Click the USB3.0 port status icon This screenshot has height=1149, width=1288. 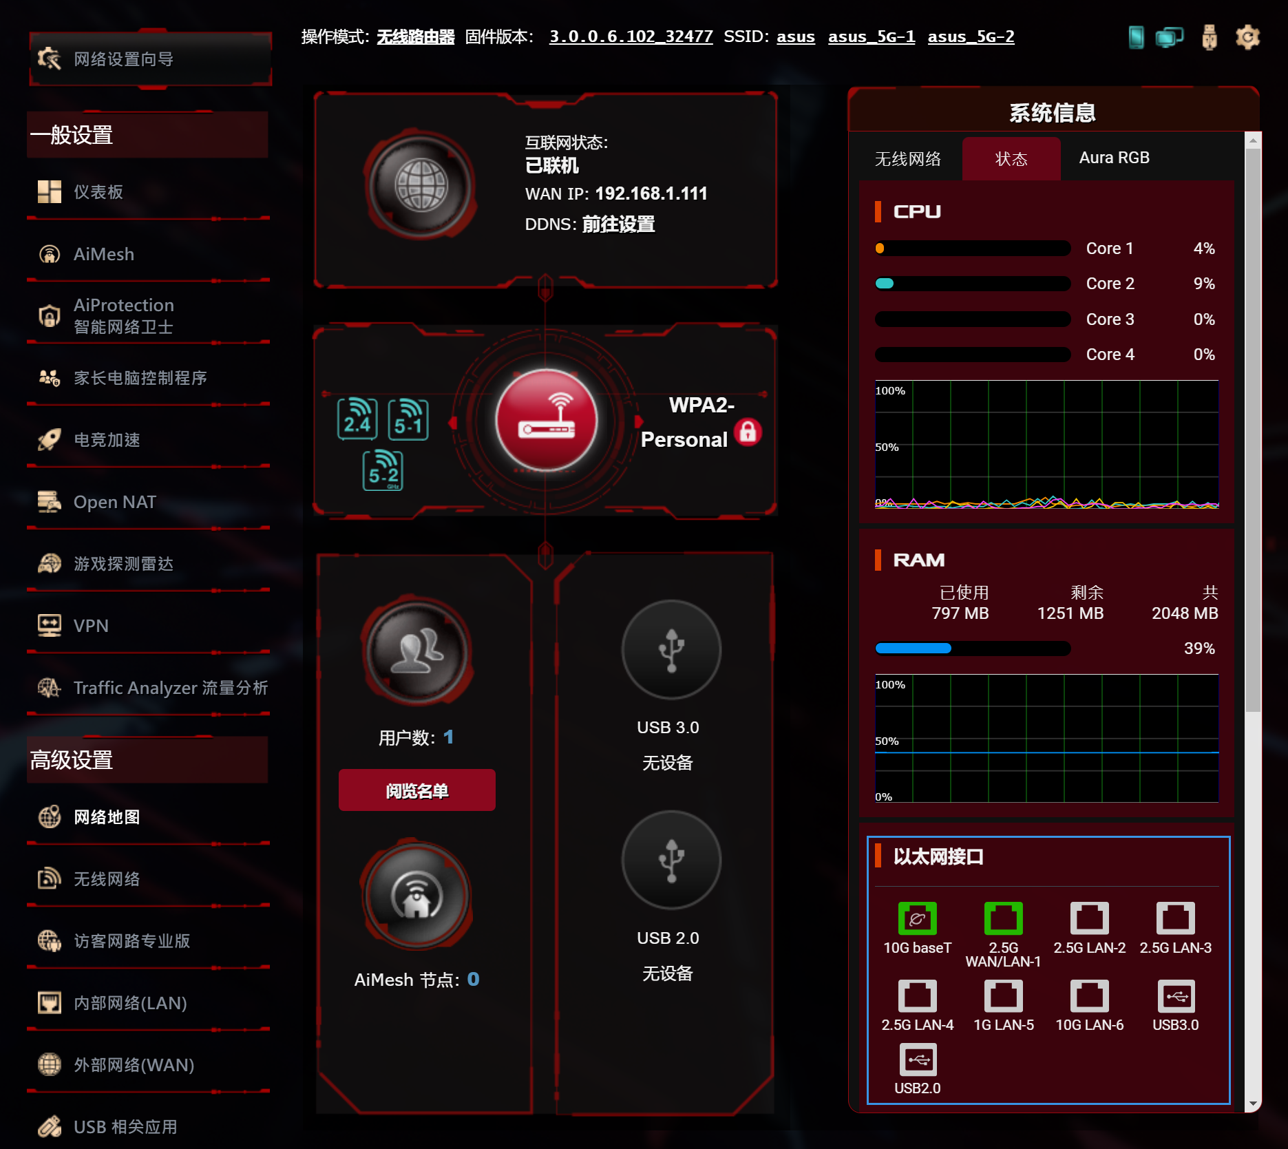[1176, 996]
